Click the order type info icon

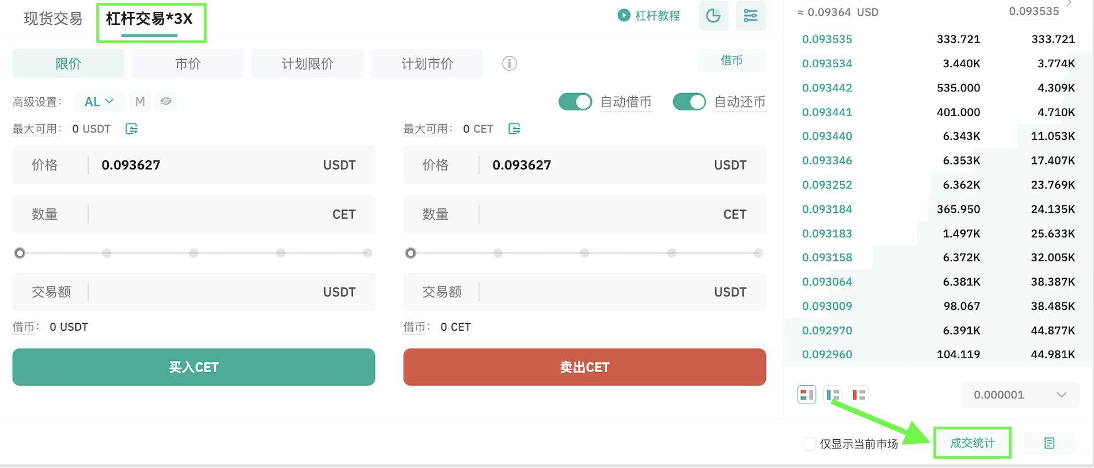(x=509, y=63)
